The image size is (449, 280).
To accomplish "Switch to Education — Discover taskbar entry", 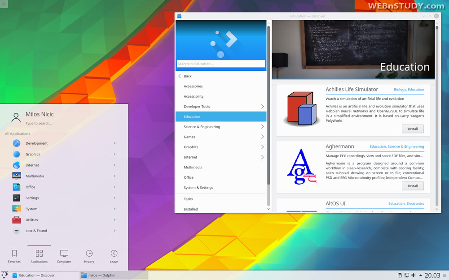I will [44, 276].
